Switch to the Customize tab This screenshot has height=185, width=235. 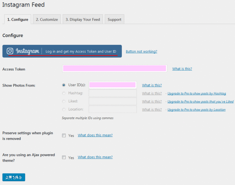pyautogui.click(x=47, y=19)
